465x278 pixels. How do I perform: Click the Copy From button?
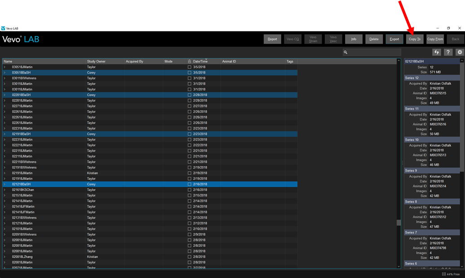(x=435, y=39)
